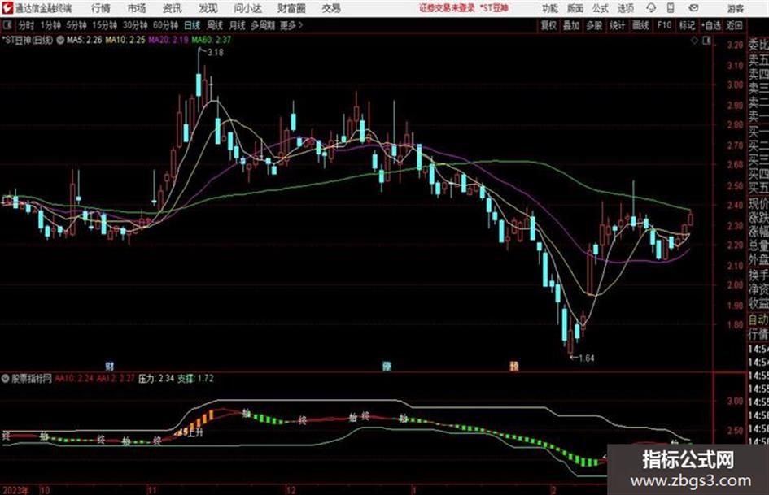Expand the round arrow next to *ST豆神(日线)

(x=60, y=40)
